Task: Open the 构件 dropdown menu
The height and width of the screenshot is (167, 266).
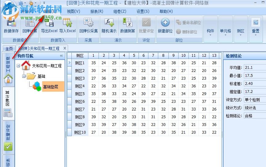Action: [210, 29]
